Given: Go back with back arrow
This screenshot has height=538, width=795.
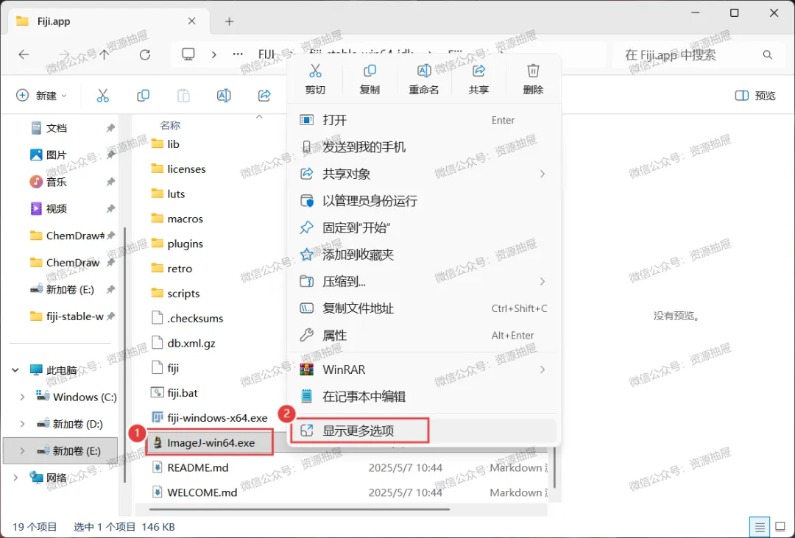Looking at the screenshot, I should (x=24, y=54).
